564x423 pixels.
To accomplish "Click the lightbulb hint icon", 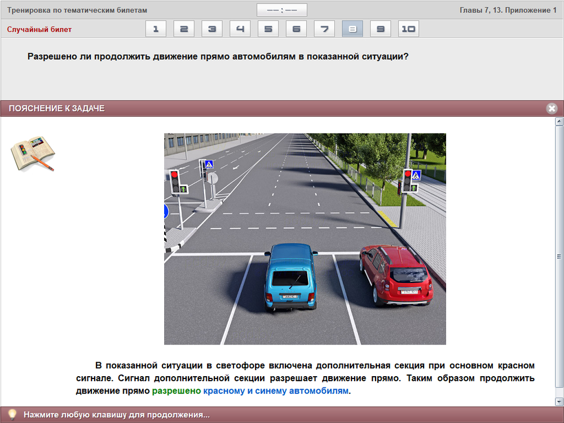I will tap(12, 415).
